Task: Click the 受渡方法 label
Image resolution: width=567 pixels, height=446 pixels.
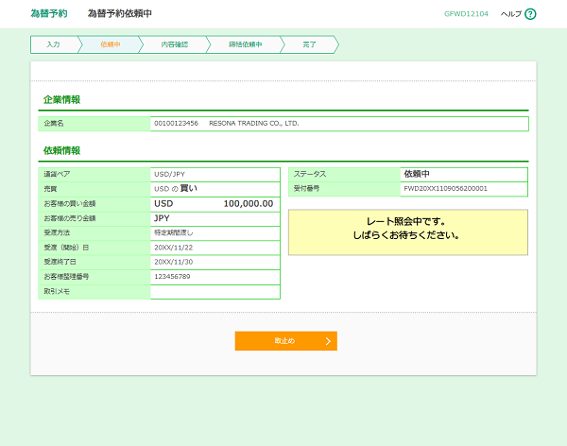Action: [57, 232]
